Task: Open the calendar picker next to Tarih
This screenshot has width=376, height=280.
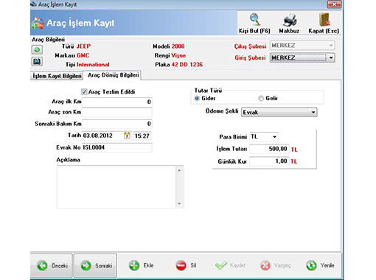Action: [127, 136]
